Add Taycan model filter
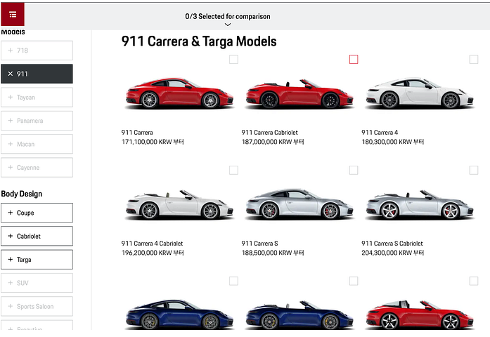This screenshot has width=490, height=337. [x=37, y=97]
